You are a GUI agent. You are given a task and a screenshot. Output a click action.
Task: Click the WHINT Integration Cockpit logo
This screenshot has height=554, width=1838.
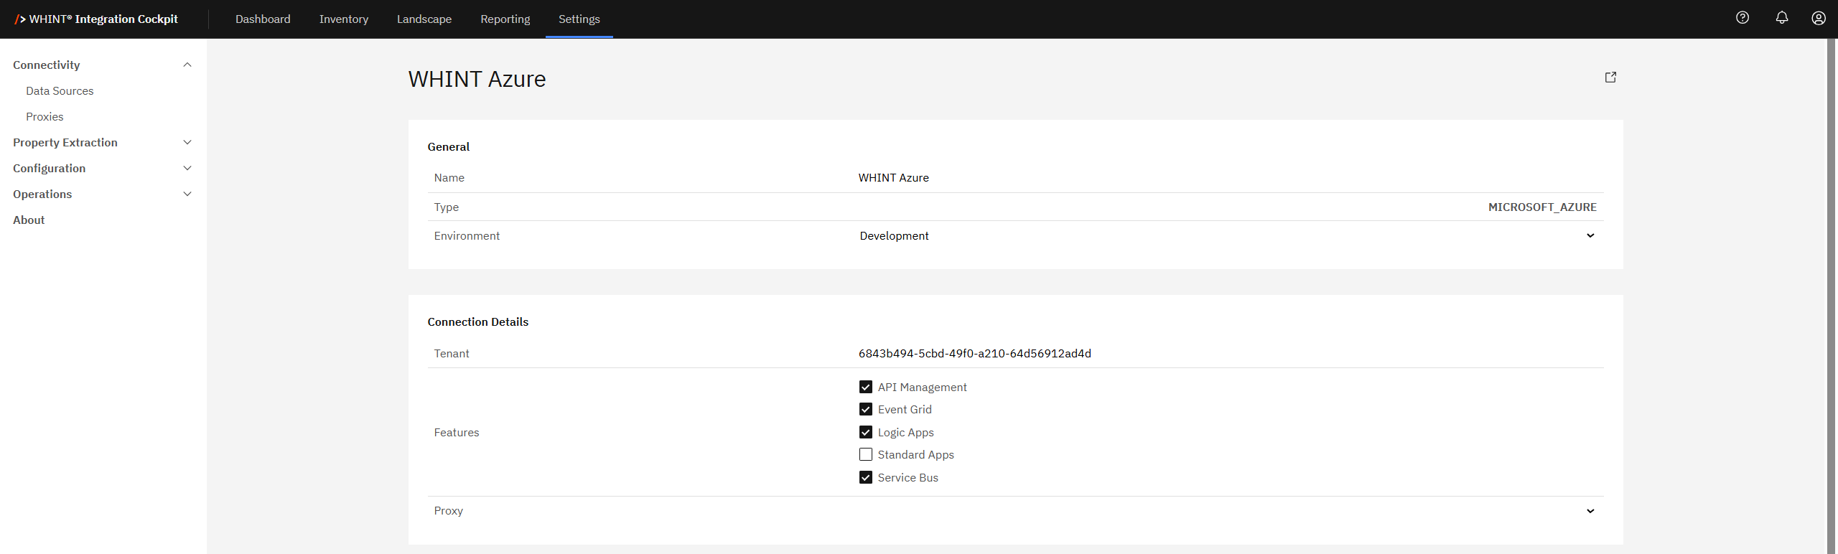pyautogui.click(x=96, y=19)
